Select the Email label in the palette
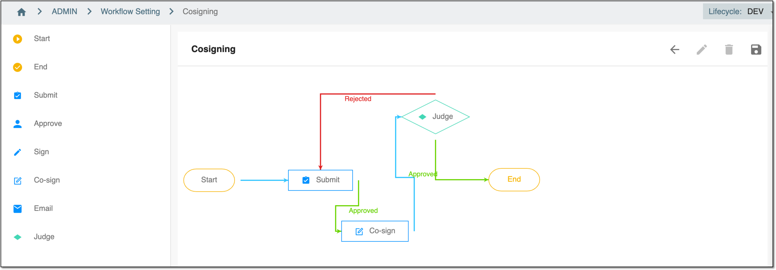 coord(43,208)
